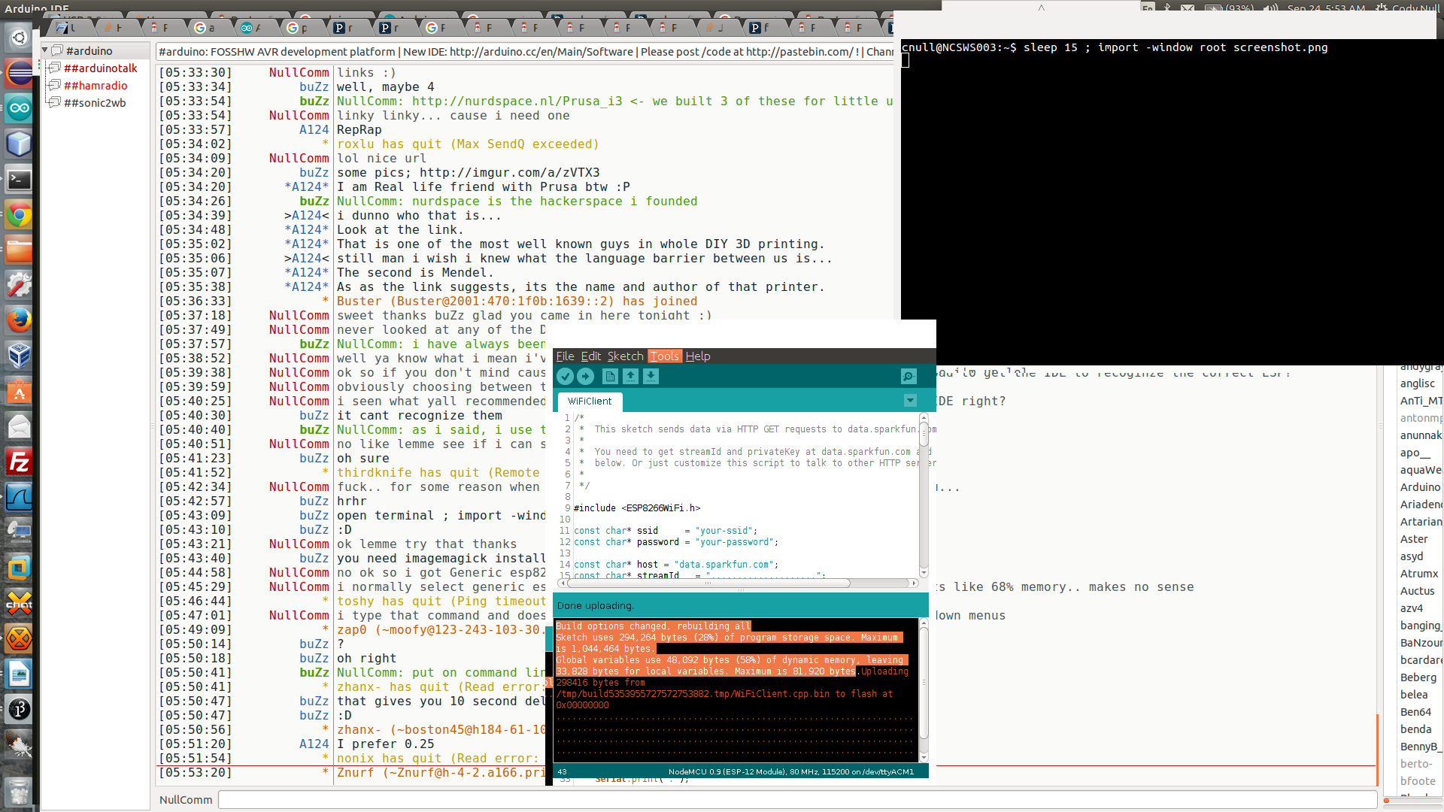
Task: Open the document viewer launcher icon
Action: pyautogui.click(x=19, y=674)
